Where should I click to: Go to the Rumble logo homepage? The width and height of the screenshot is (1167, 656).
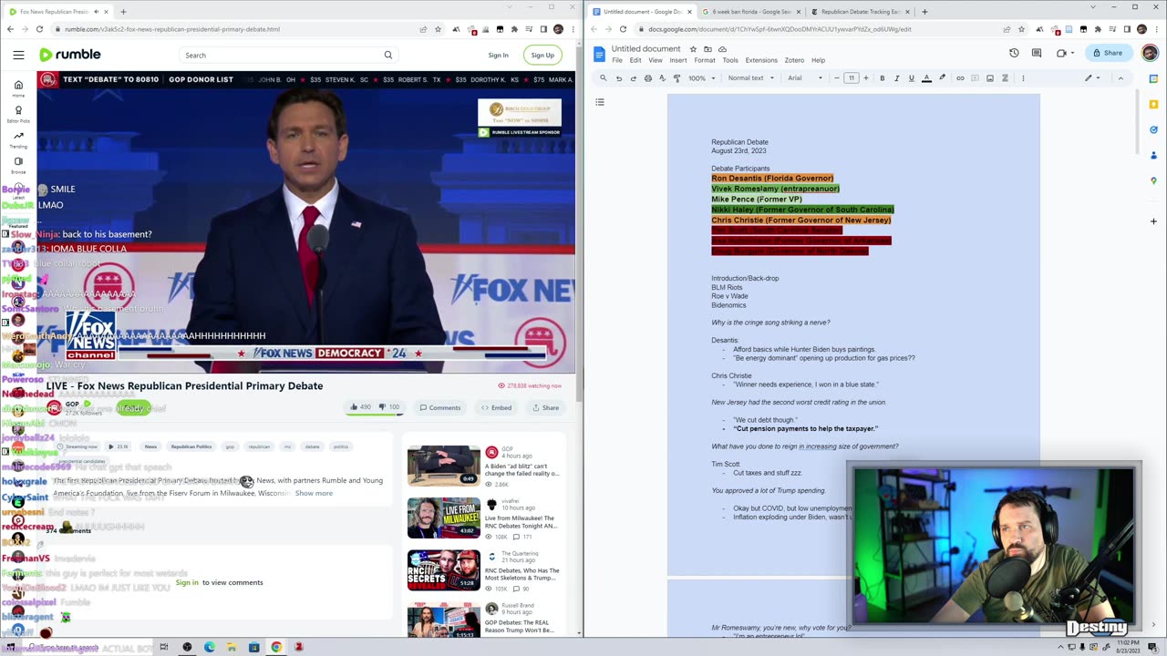tap(70, 55)
